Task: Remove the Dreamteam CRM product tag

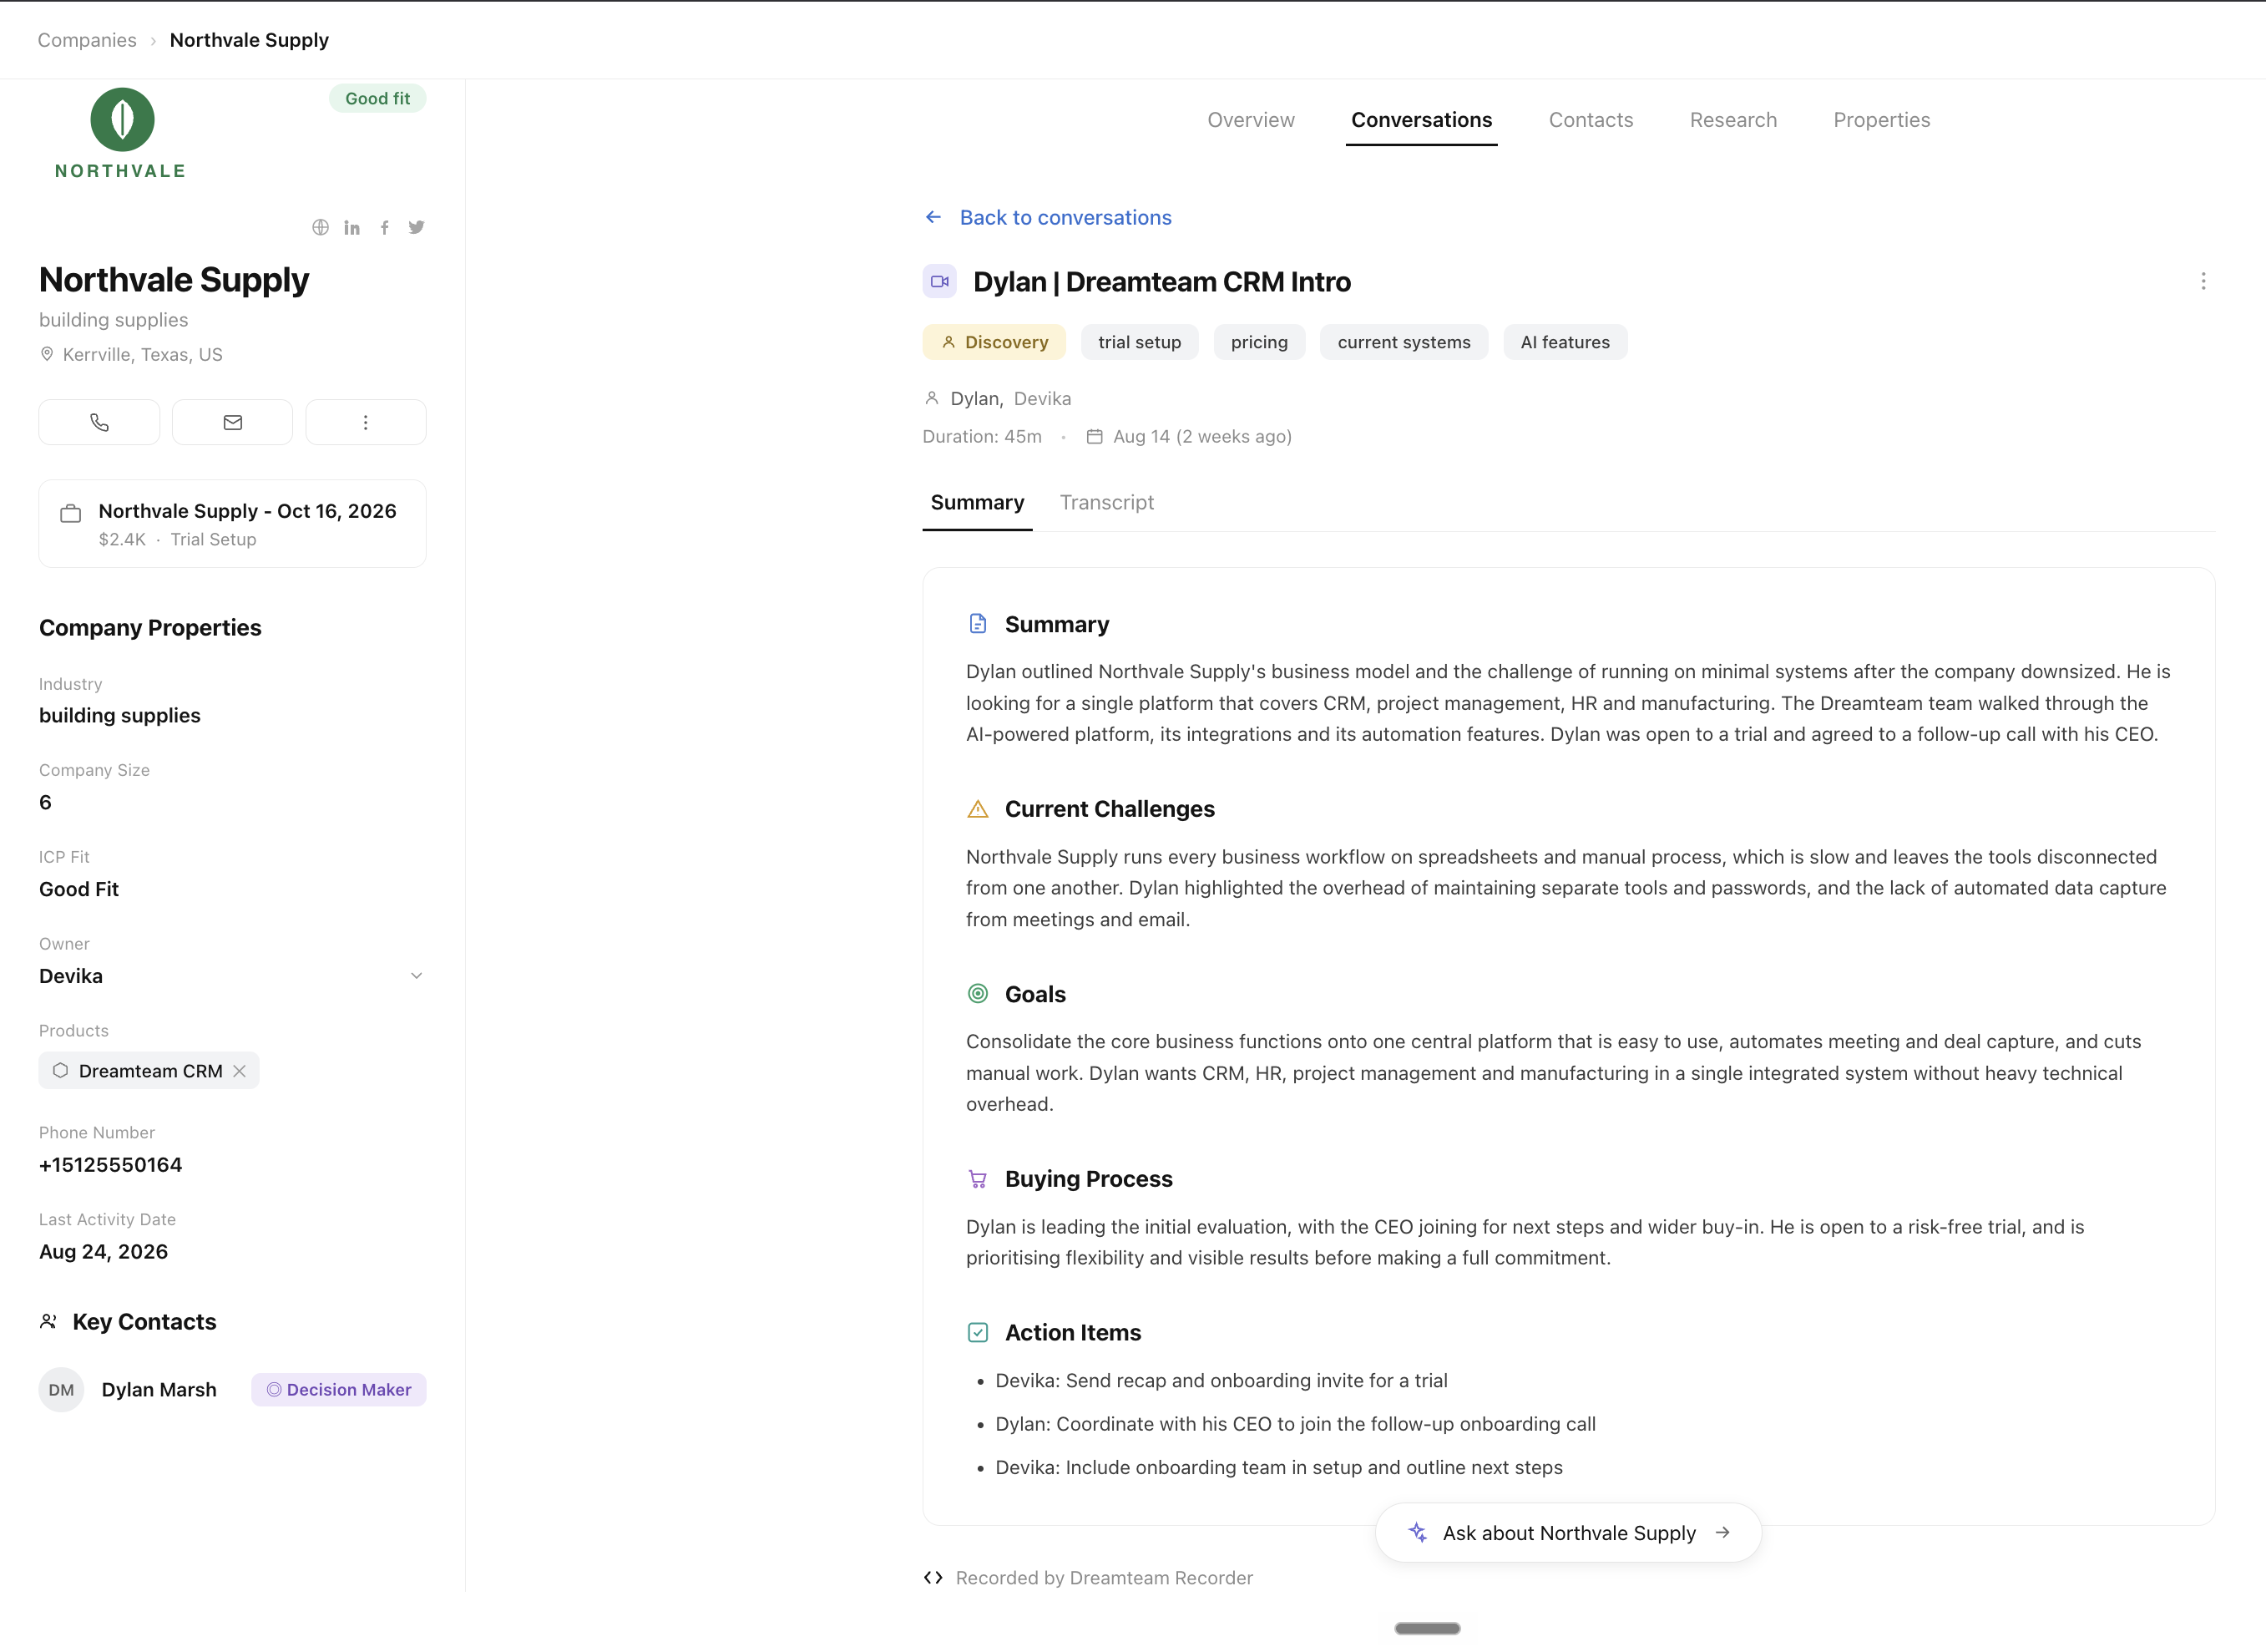Action: [240, 1071]
